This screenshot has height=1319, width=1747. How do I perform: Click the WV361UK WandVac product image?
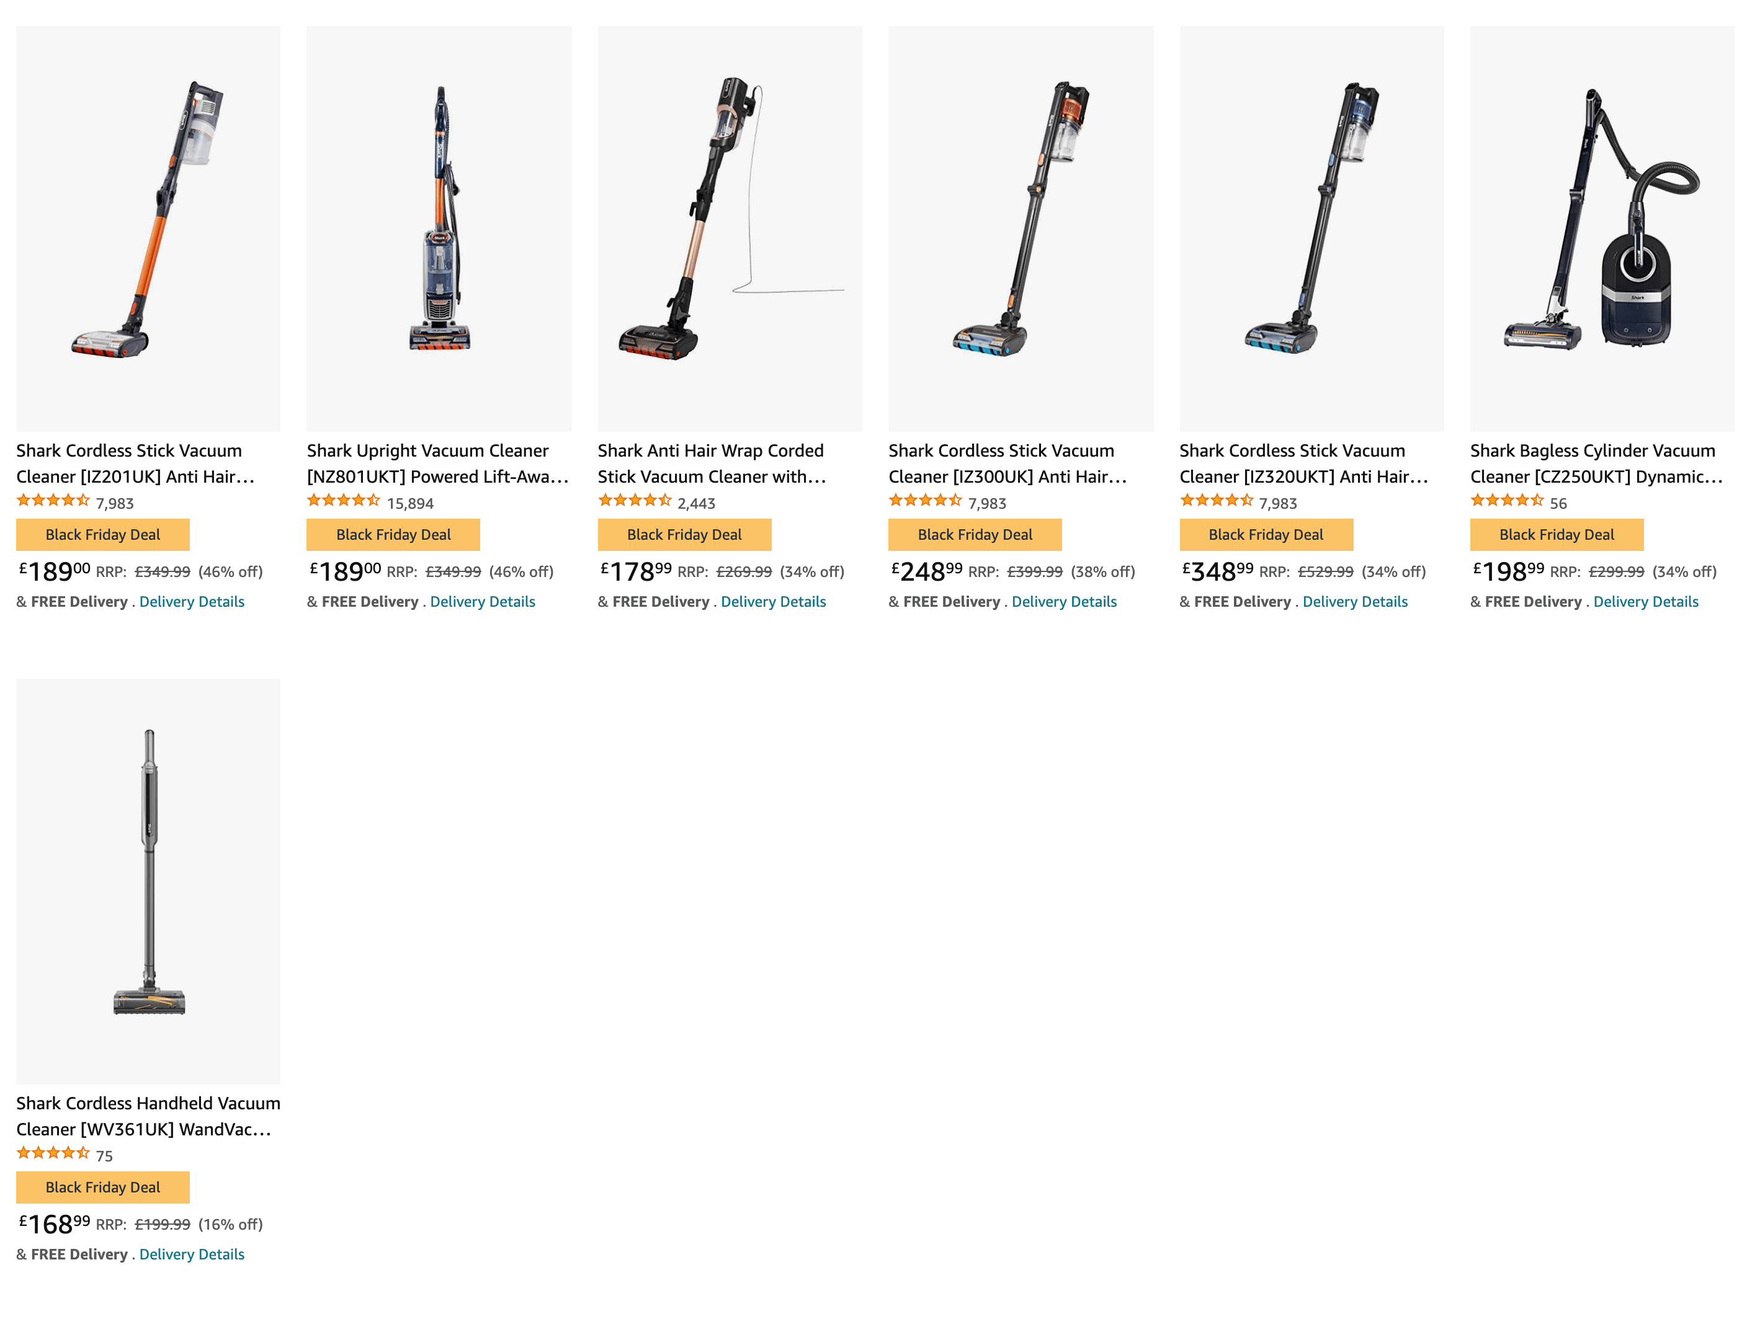click(x=148, y=880)
